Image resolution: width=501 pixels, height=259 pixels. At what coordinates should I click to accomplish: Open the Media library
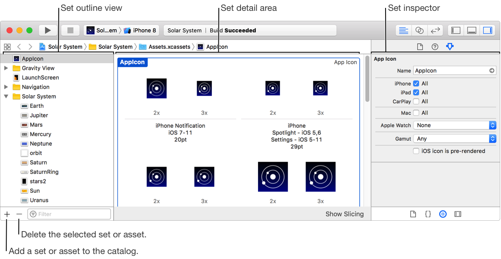(458, 214)
